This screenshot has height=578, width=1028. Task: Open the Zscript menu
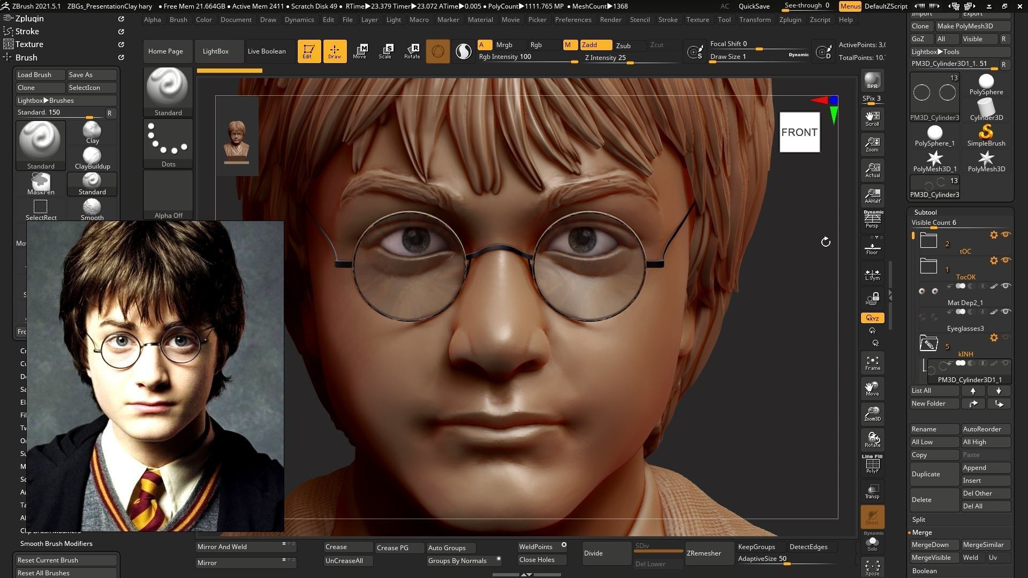[x=820, y=20]
